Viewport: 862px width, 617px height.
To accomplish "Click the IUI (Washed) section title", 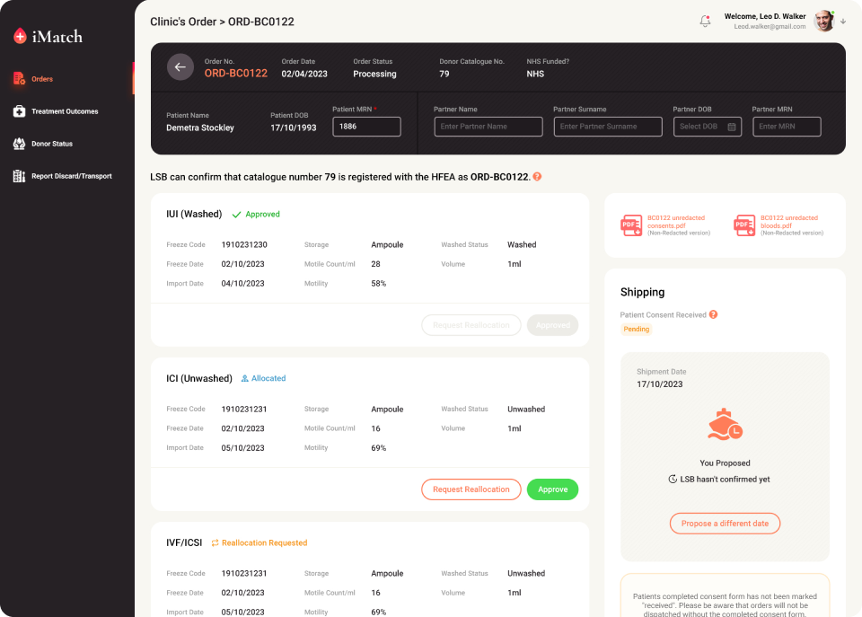I will (194, 214).
